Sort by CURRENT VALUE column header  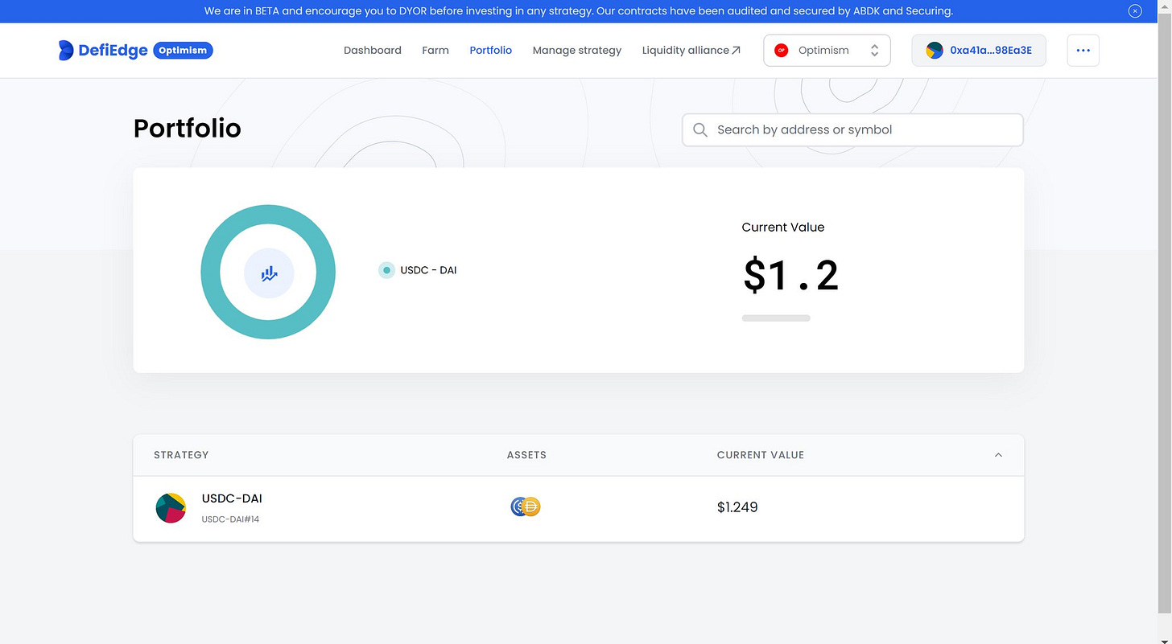(761, 455)
